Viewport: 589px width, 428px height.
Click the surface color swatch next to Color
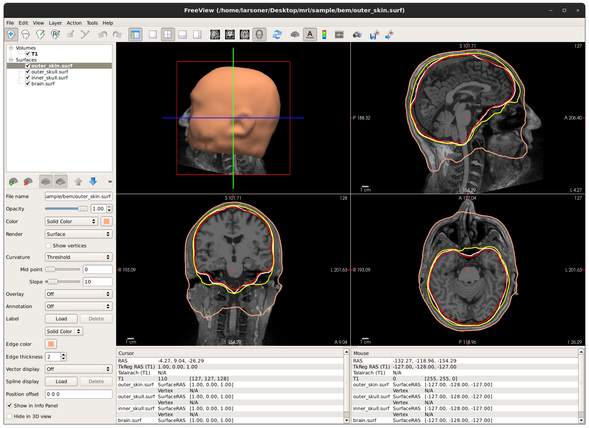(107, 222)
